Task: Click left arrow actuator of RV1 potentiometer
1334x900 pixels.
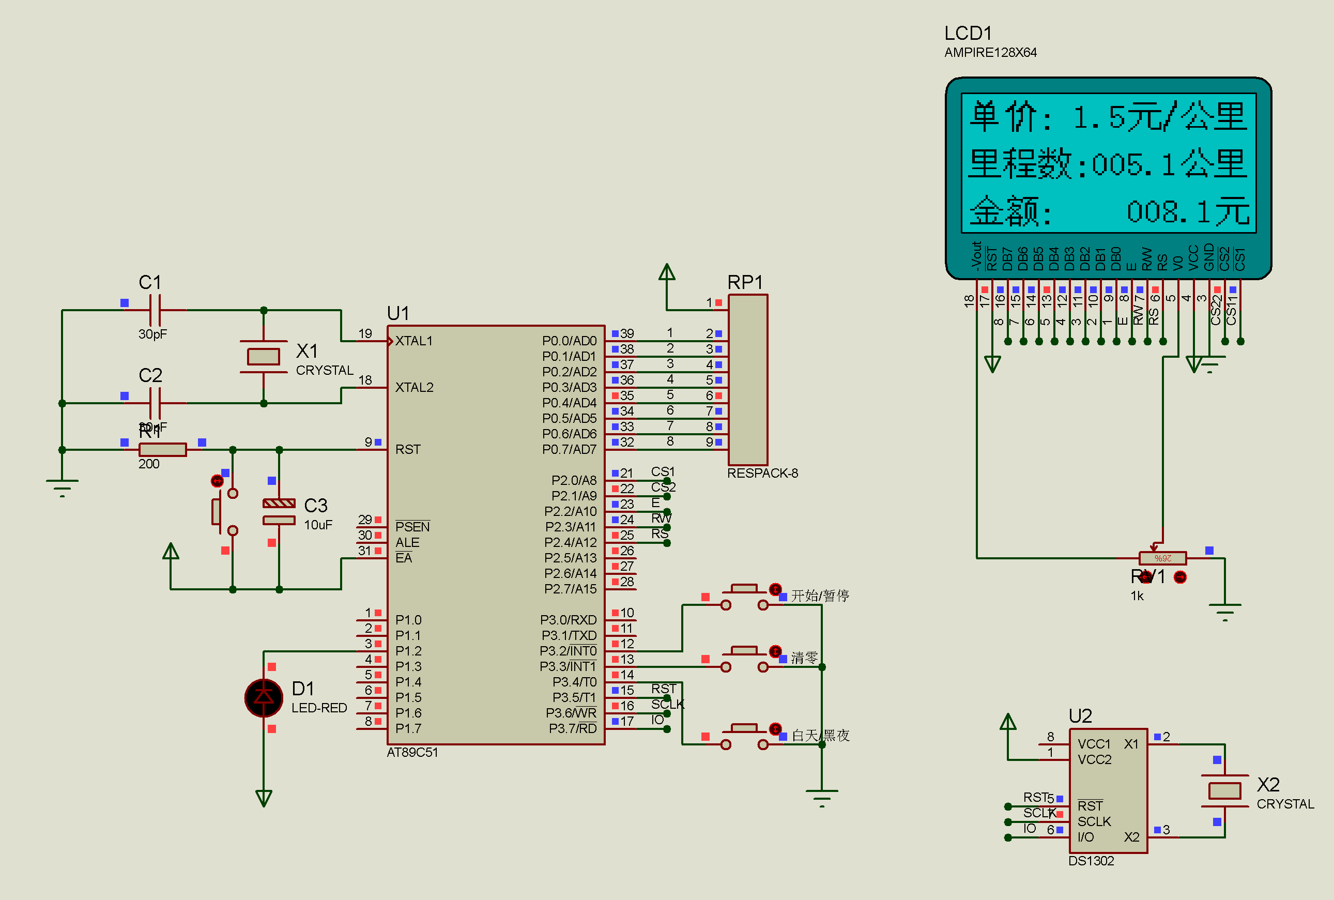Action: coord(1145,577)
